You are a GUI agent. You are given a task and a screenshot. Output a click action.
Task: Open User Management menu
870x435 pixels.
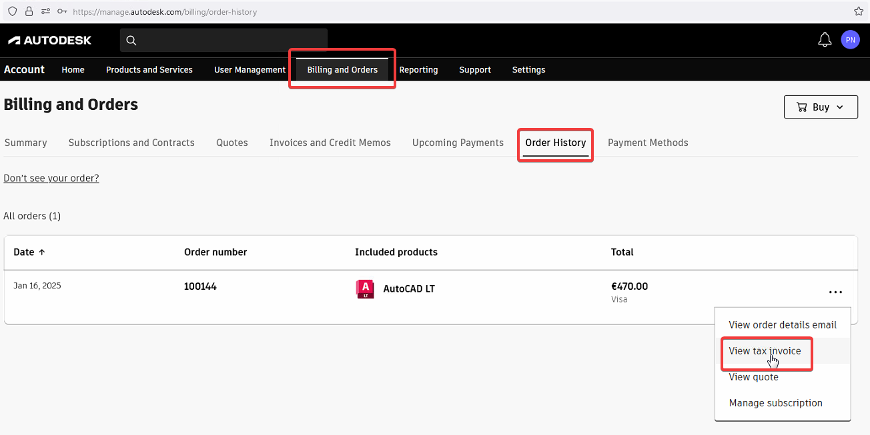250,69
